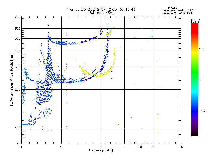Click the colorbar tick label '100'
Image resolution: width=213 pixels, height=160 pixels.
[202, 49]
